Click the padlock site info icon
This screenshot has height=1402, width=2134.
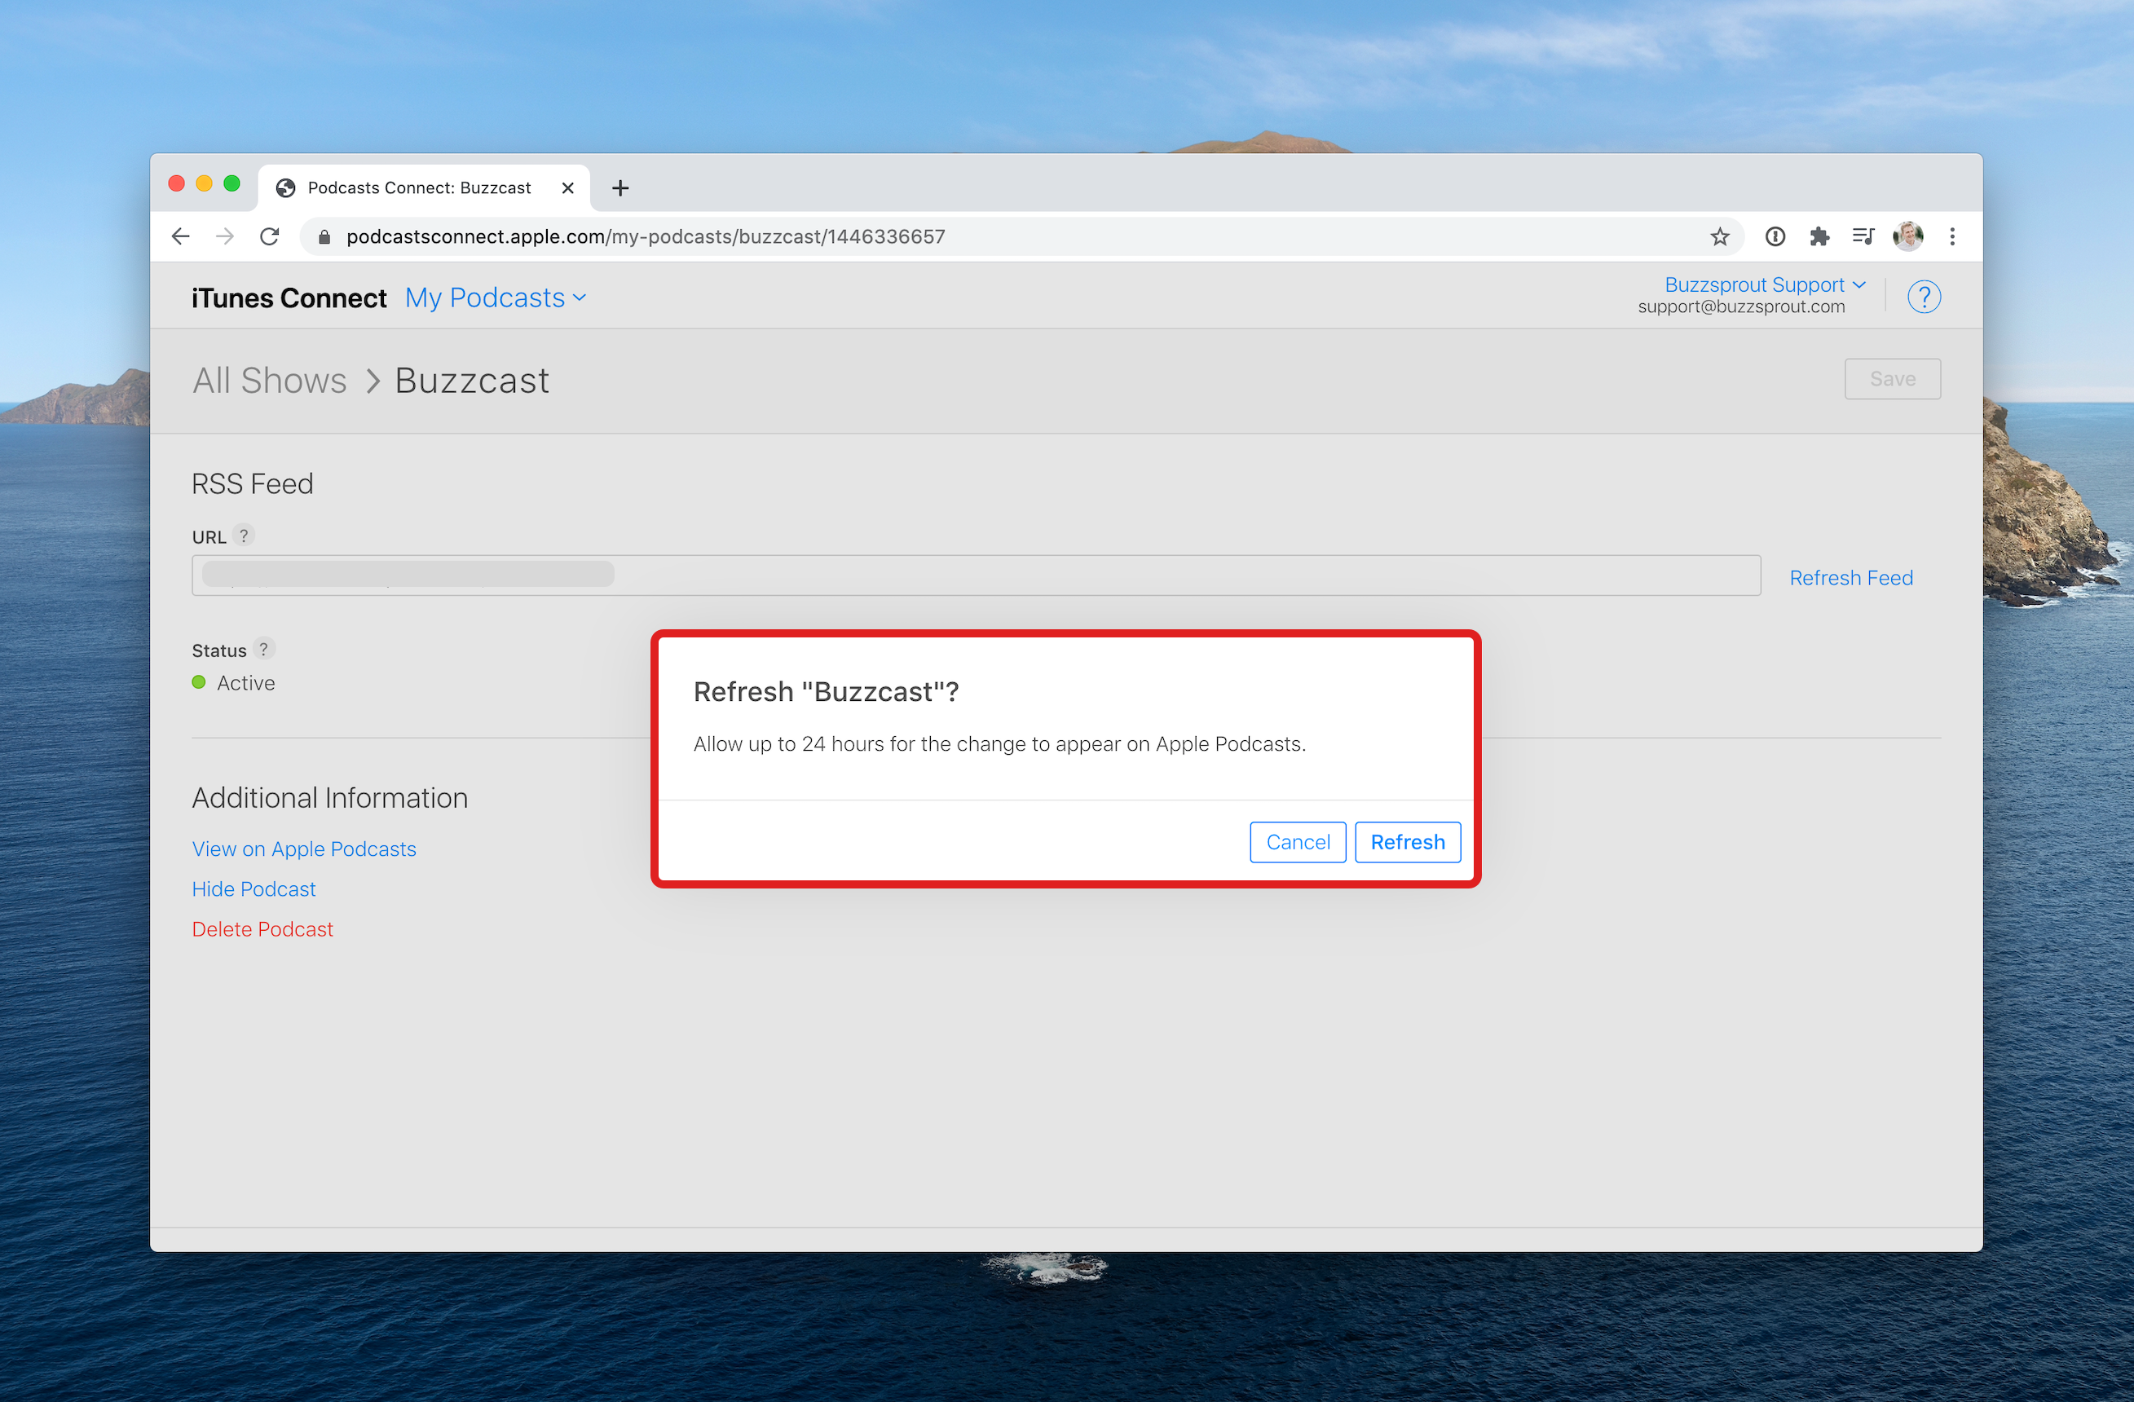point(324,236)
